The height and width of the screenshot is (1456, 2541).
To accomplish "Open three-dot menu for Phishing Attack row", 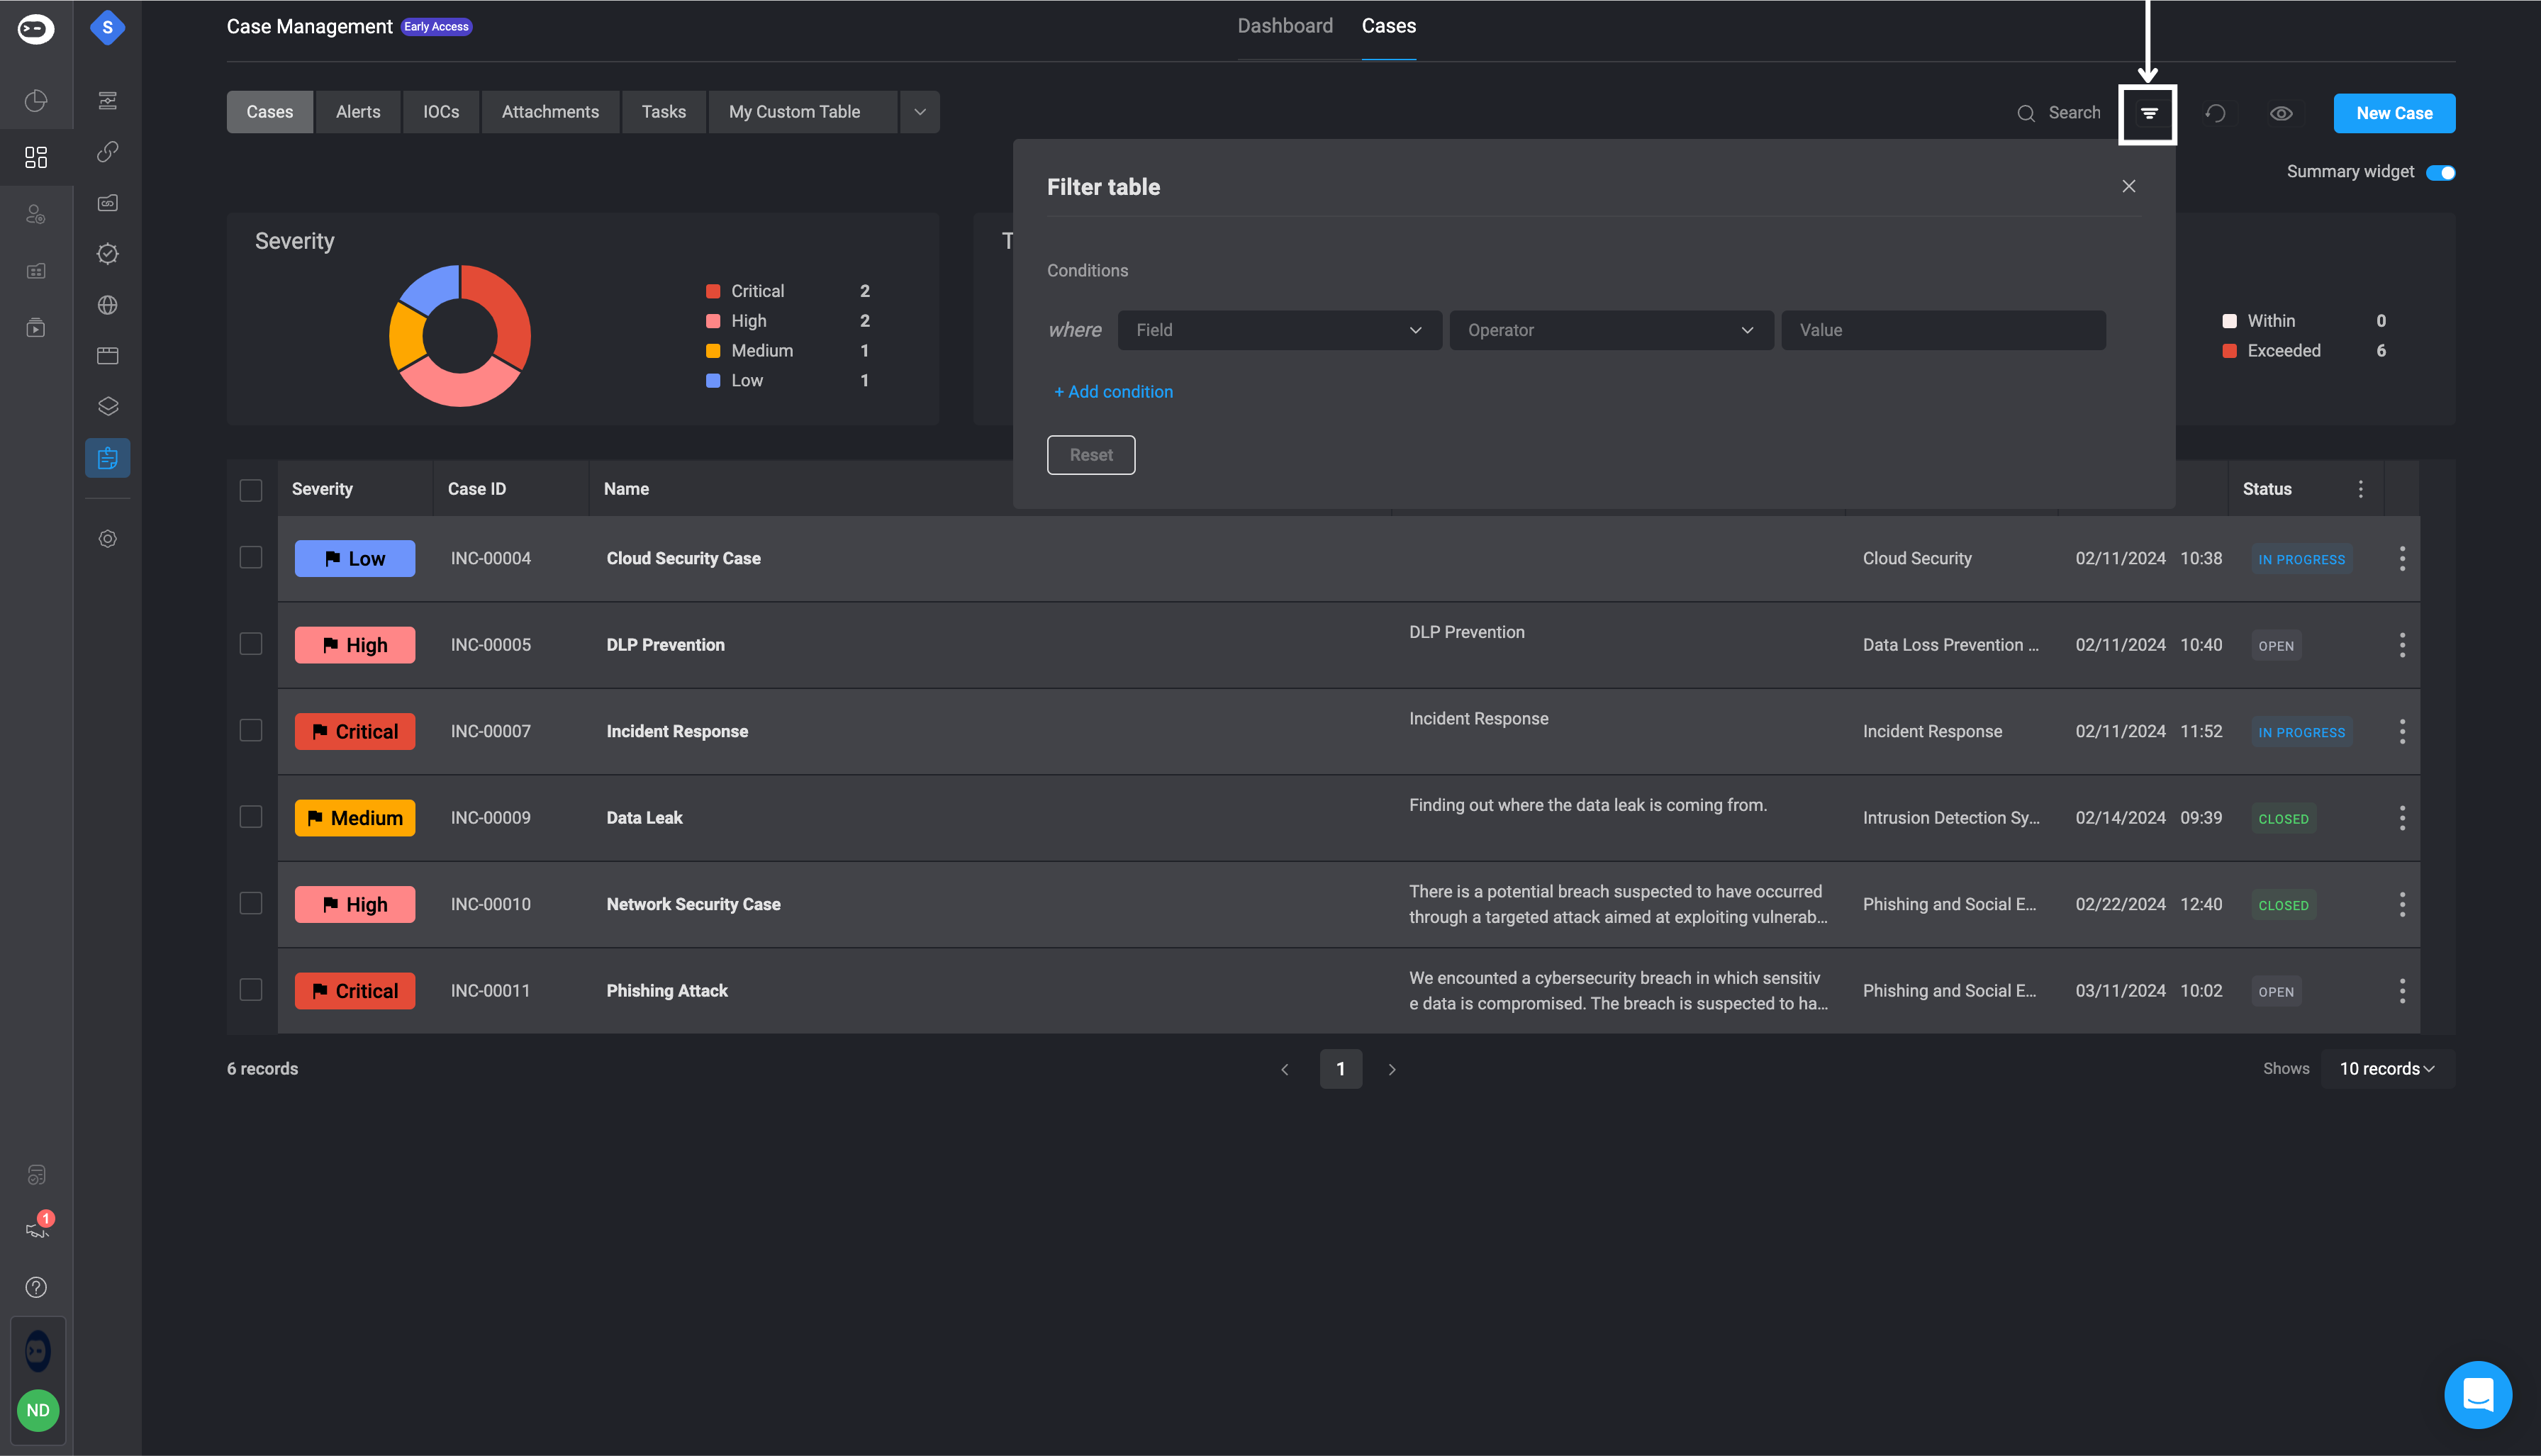I will (2402, 991).
